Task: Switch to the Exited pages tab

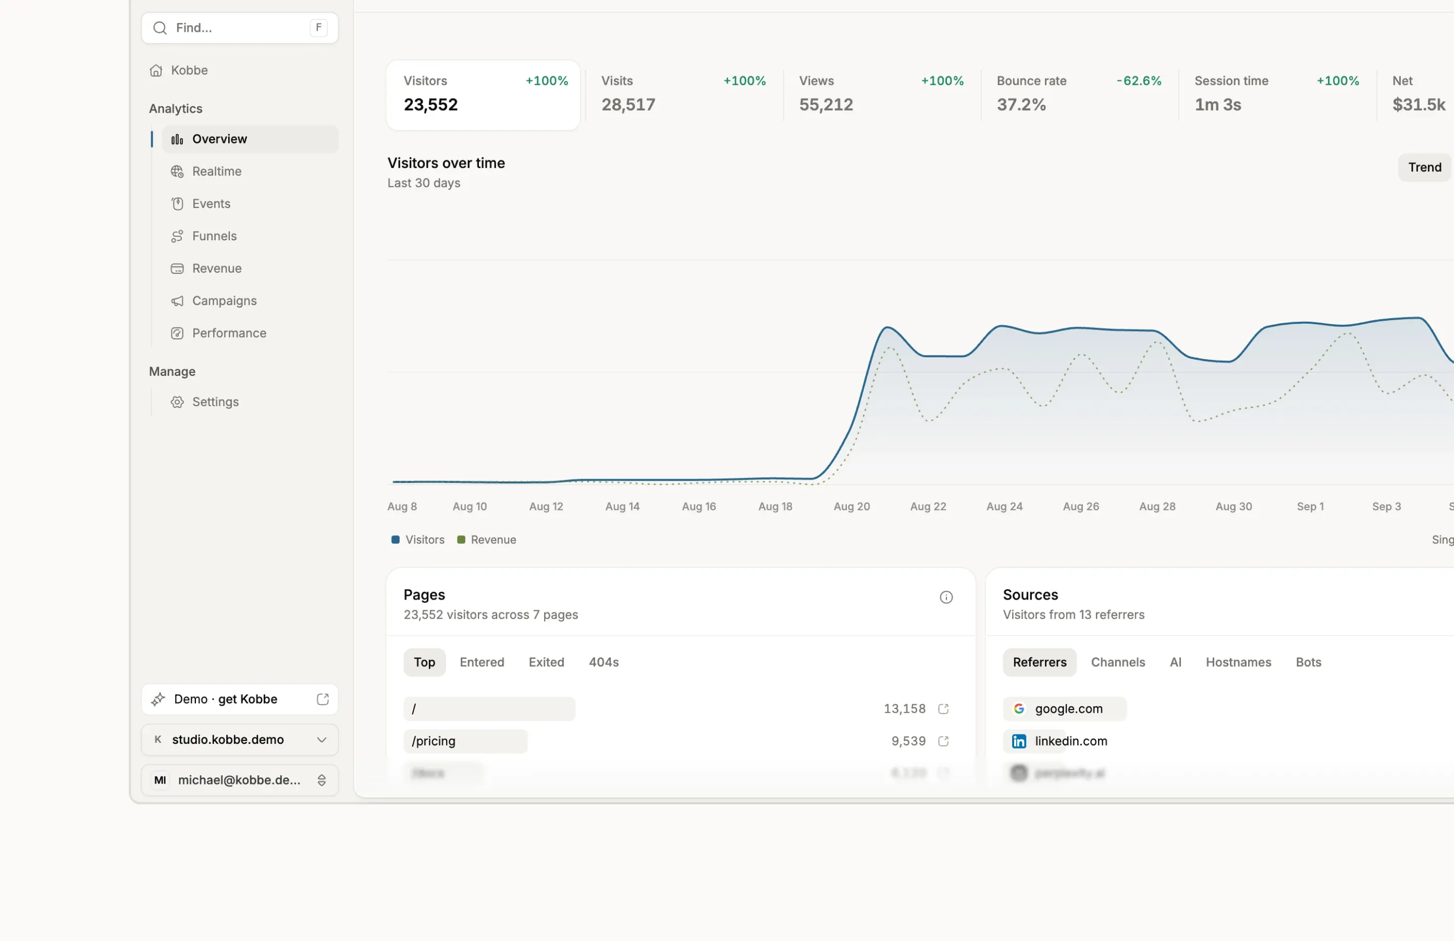Action: coord(547,663)
